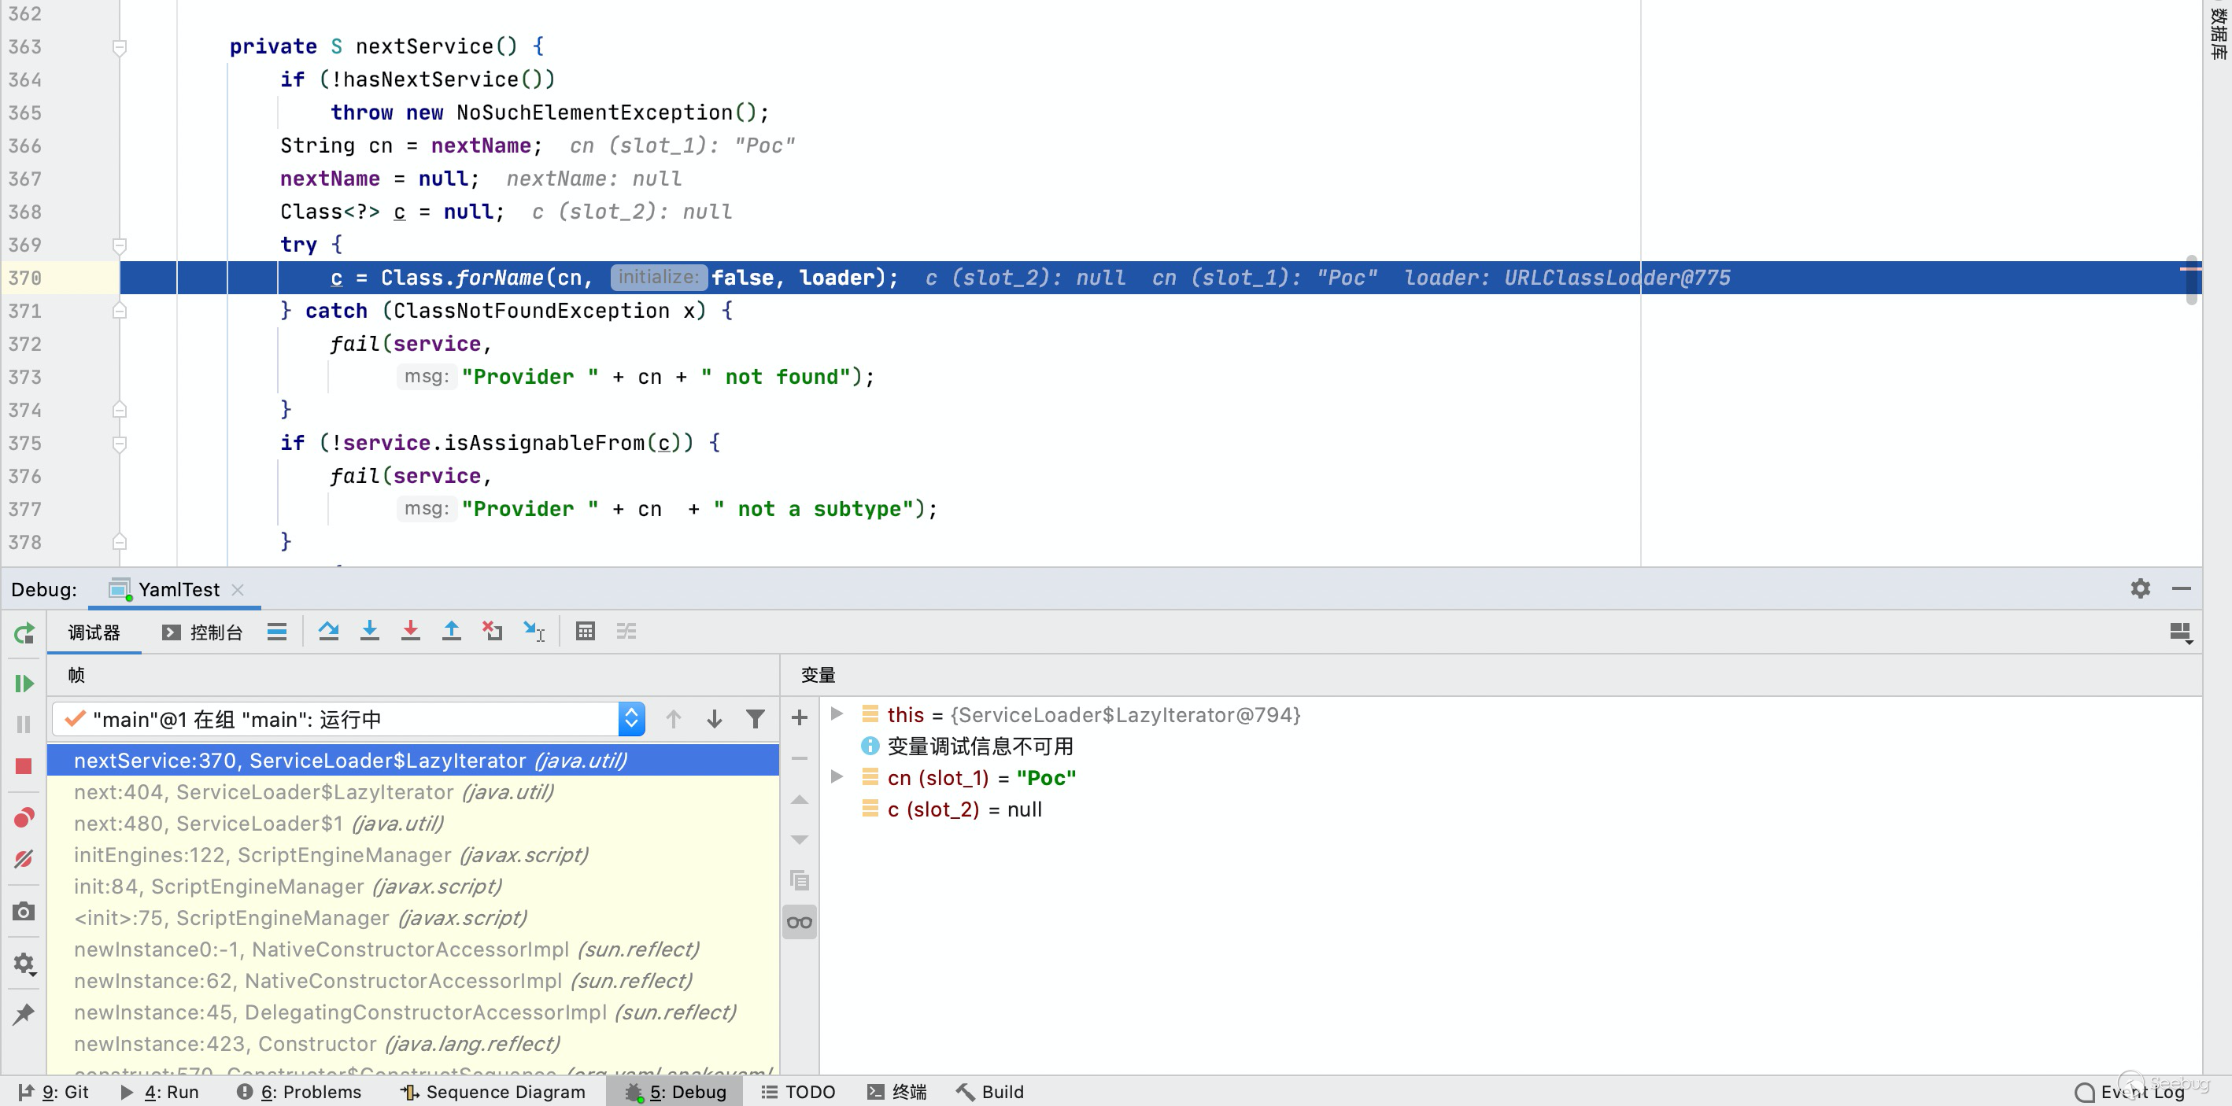2232x1106 pixels.
Task: Open the Evaluate Expression calculator icon
Action: tap(585, 632)
